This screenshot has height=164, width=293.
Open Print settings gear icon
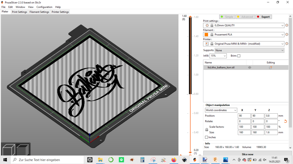point(287,25)
